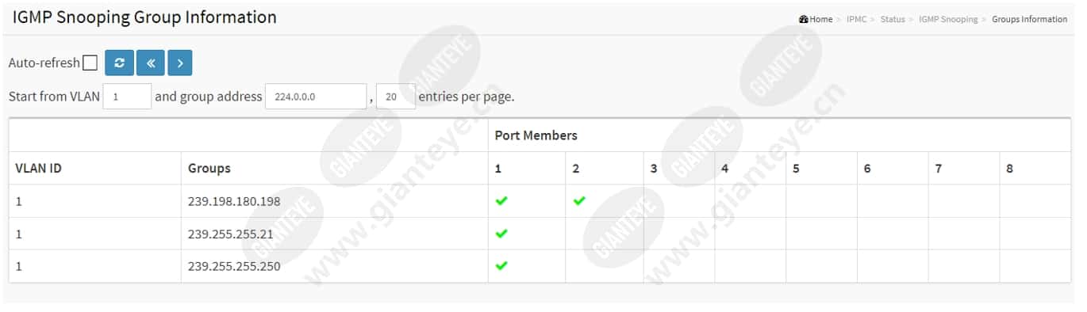Click the VLAN ID column header
1087x312 pixels.
(x=39, y=168)
